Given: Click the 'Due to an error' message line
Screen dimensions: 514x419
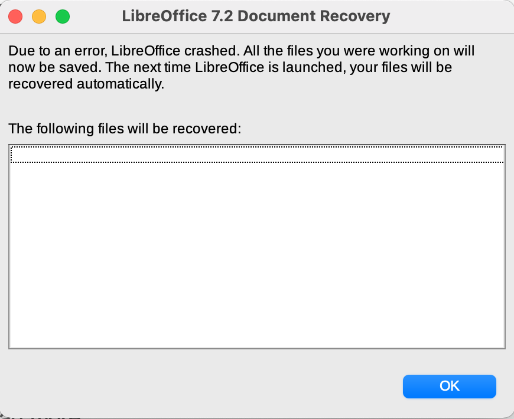Looking at the screenshot, I should coord(241,51).
